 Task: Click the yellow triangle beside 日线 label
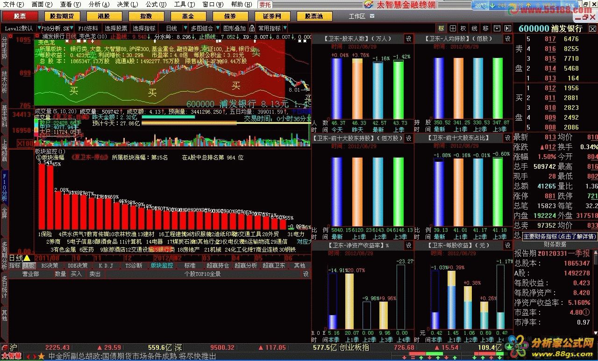tap(27, 258)
